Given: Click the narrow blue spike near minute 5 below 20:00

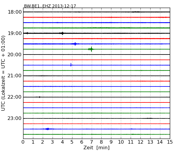Looking at the screenshot, I should point(71,65).
